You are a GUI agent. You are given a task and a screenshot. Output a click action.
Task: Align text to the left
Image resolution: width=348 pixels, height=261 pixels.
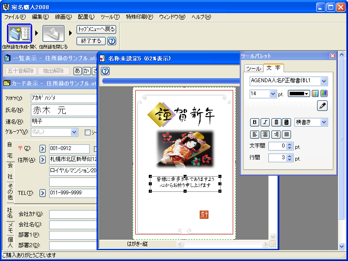[x=254, y=134]
